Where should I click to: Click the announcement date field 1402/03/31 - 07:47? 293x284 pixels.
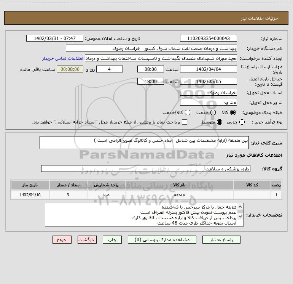pos(55,38)
